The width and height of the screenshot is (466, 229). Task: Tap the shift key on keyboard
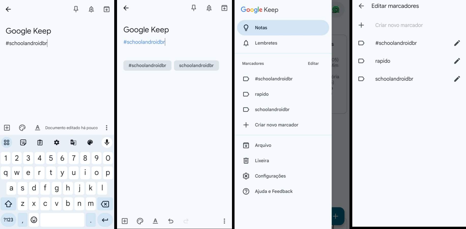tap(8, 204)
